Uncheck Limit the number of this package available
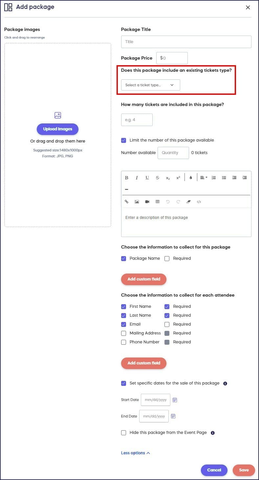This screenshot has height=480, width=259. [124, 140]
